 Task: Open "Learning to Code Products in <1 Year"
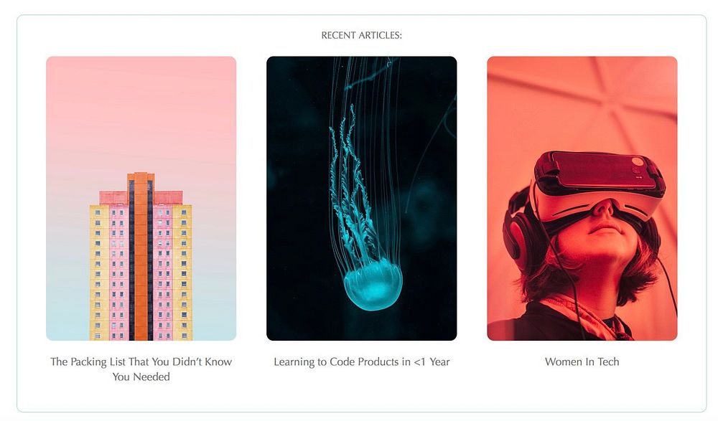tap(361, 361)
